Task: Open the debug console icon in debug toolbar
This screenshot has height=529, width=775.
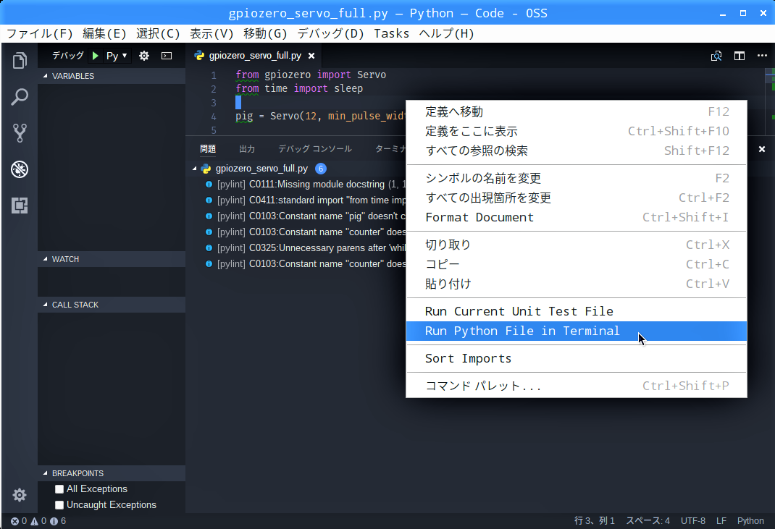Action: pos(167,56)
